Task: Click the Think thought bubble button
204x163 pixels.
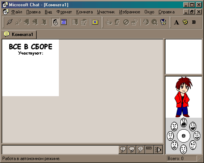Action: [132, 150]
